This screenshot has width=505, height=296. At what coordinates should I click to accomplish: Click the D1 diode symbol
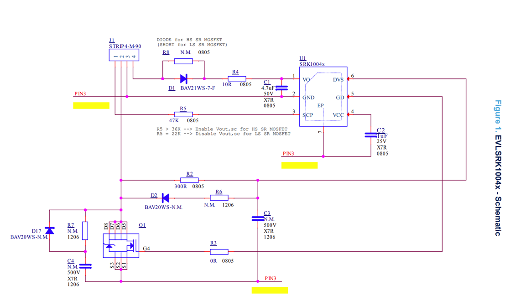tap(184, 78)
